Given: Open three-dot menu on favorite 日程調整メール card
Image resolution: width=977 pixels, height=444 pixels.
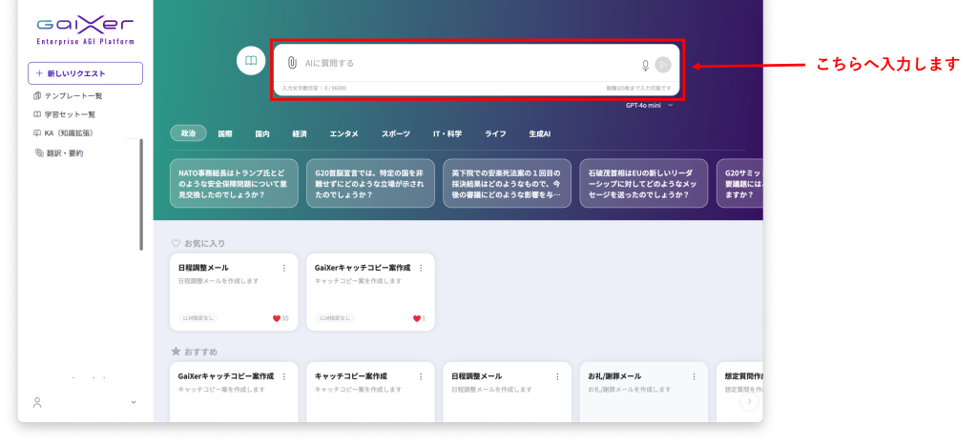Looking at the screenshot, I should pos(283,268).
